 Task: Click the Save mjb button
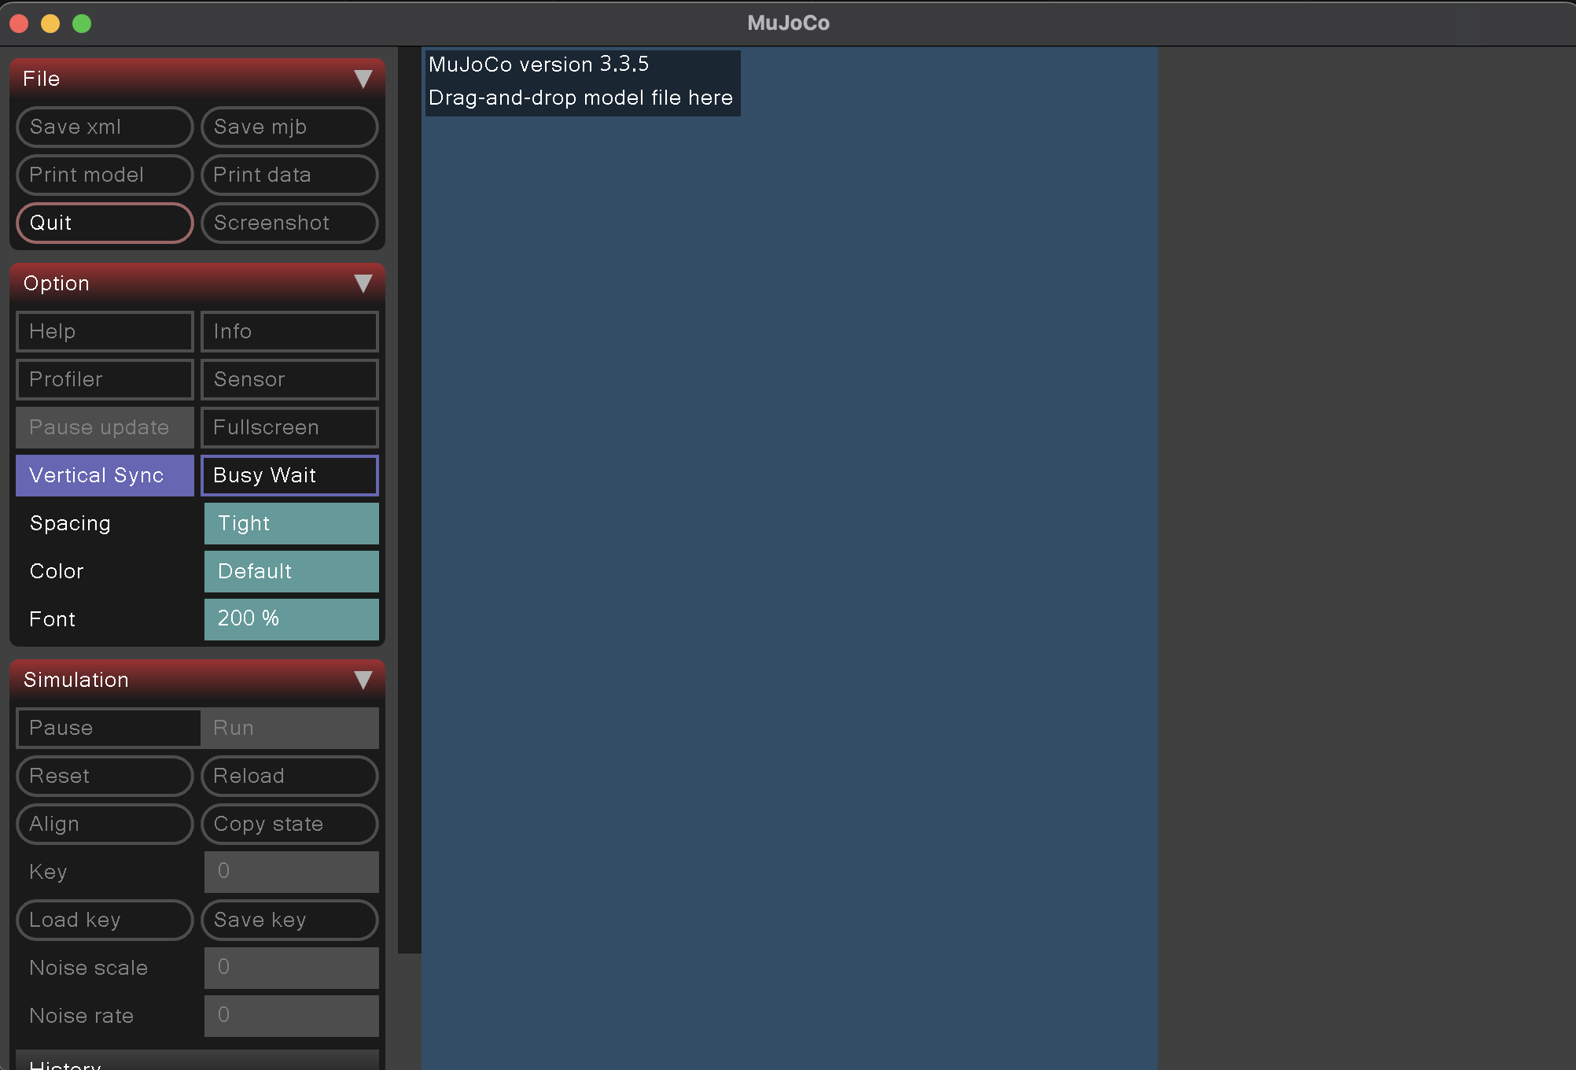click(289, 127)
